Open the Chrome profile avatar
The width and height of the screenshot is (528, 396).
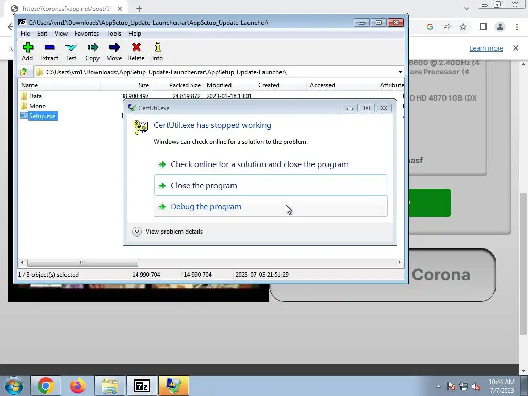point(500,27)
